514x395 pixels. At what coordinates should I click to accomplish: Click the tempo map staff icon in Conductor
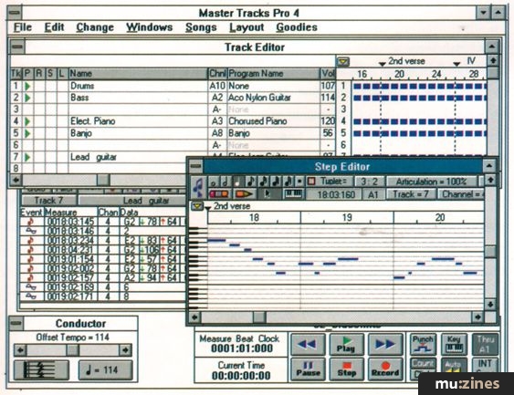[x=41, y=370]
